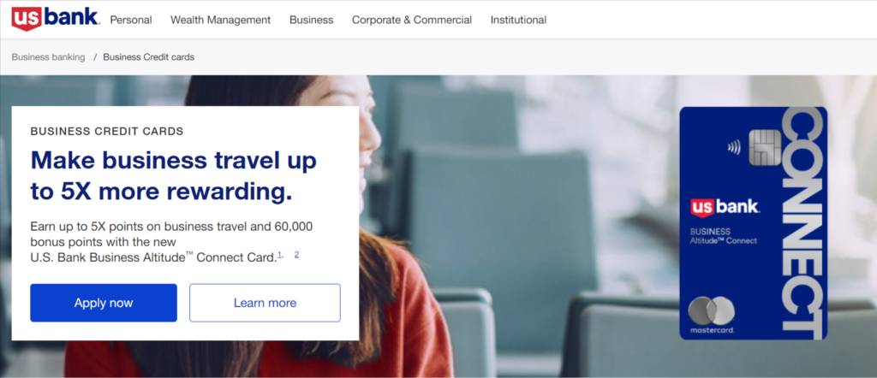Select the Business navigation item
This screenshot has height=378, width=877.
(x=311, y=21)
